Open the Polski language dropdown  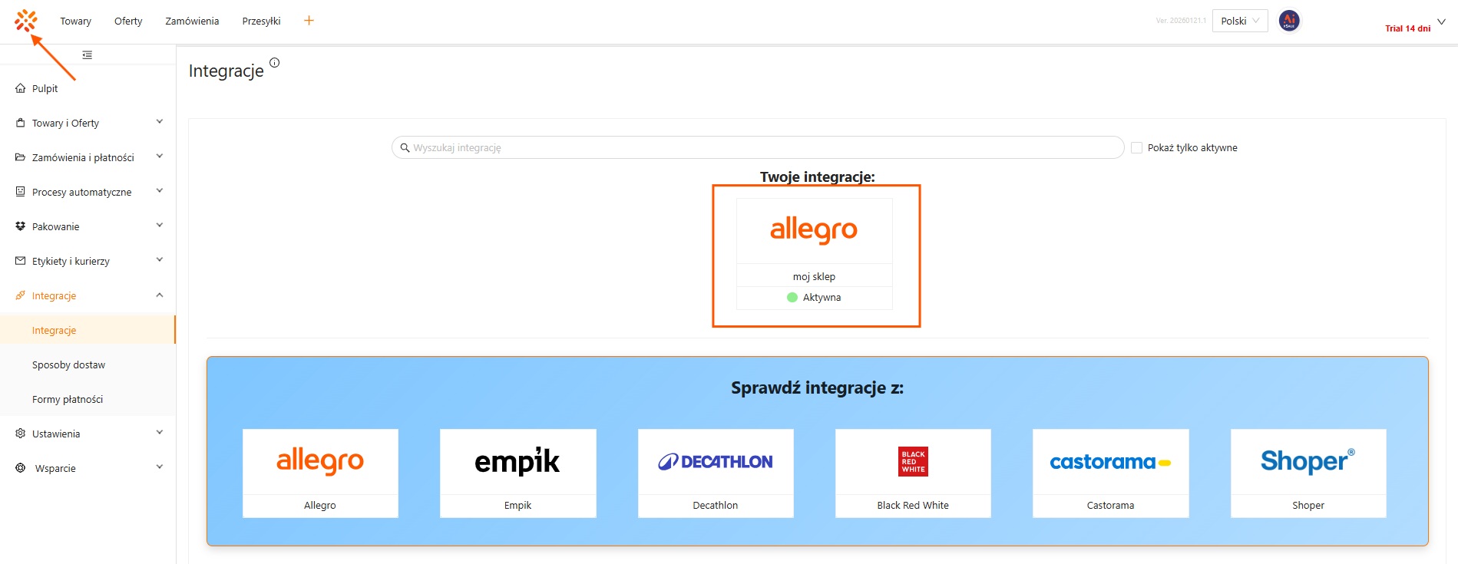[x=1239, y=21]
